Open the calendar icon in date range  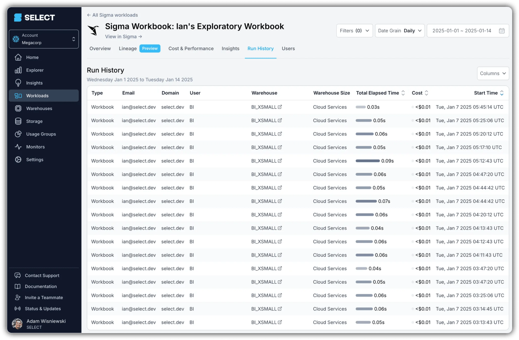pyautogui.click(x=502, y=31)
